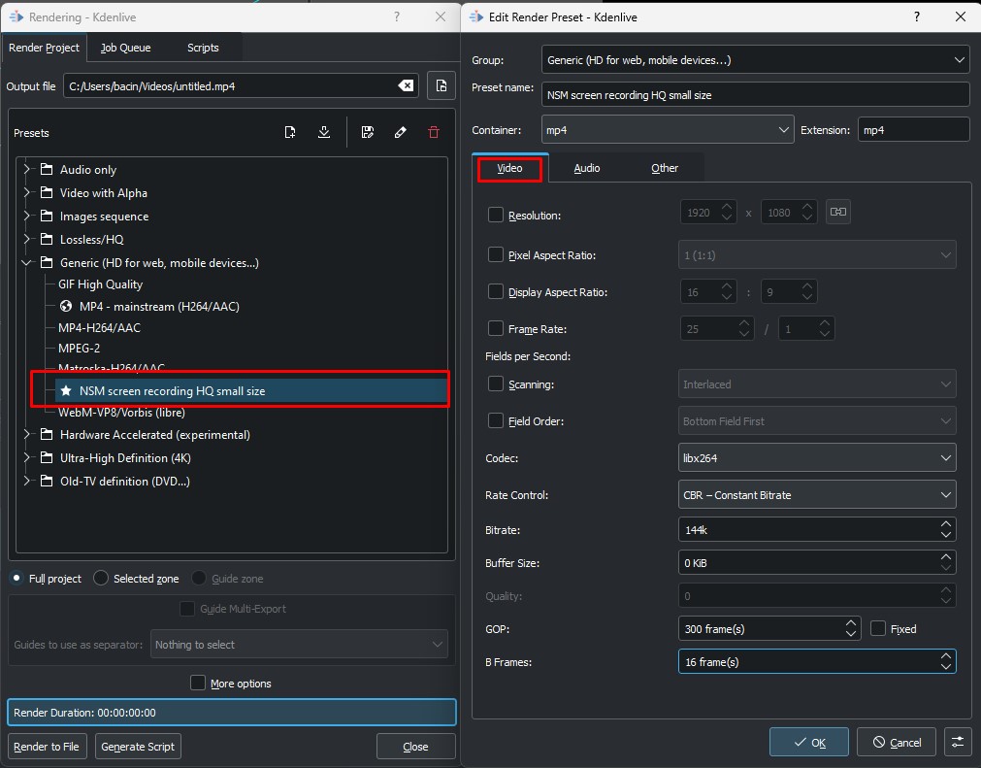The image size is (981, 768).
Task: Select the Selected zone radio button
Action: pos(101,578)
